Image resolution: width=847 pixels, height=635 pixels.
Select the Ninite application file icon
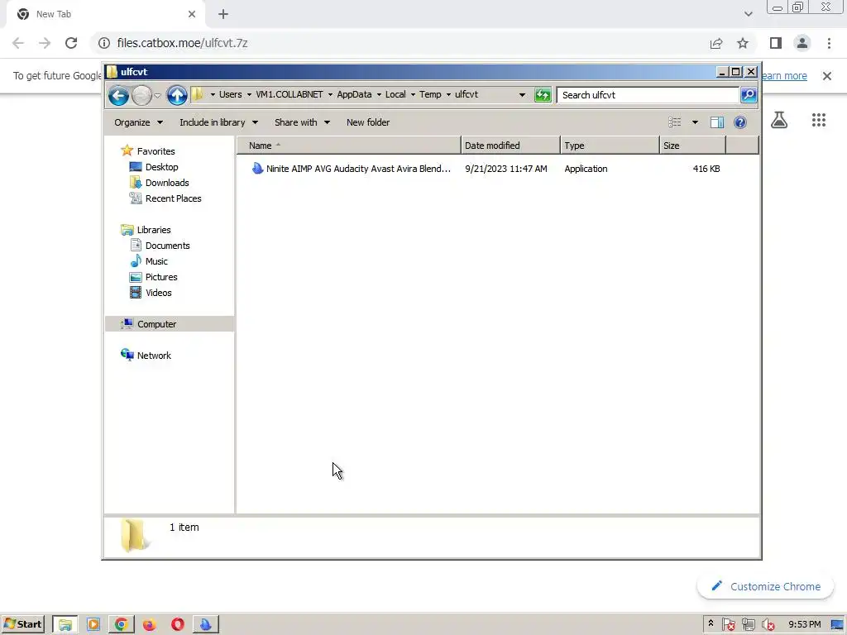click(257, 169)
